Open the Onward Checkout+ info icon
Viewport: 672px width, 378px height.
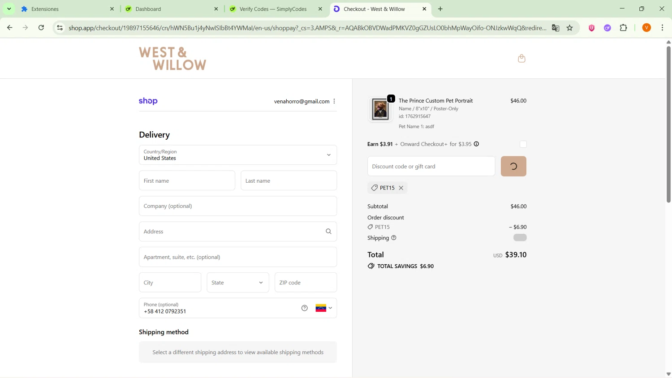tap(477, 144)
